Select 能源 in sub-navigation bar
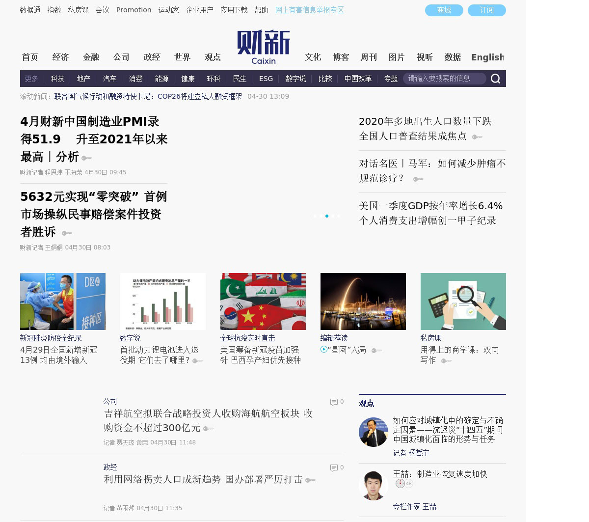 point(161,79)
